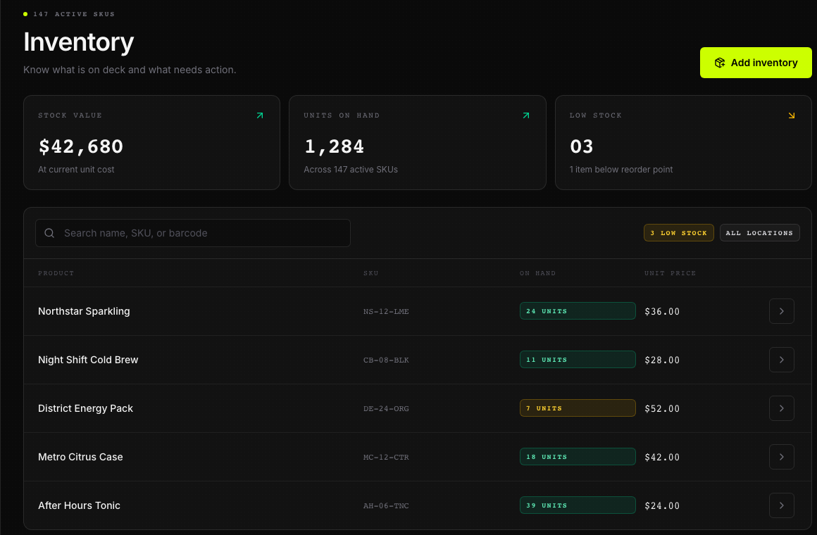Image resolution: width=817 pixels, height=535 pixels.
Task: Click the 147 Active SKUs status label
Action: click(73, 14)
